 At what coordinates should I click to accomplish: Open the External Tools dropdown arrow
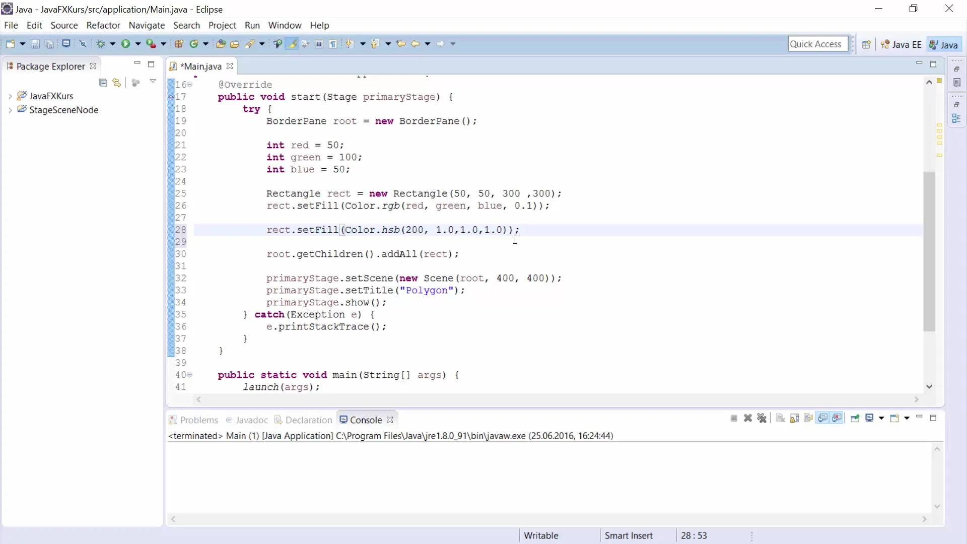tap(163, 44)
